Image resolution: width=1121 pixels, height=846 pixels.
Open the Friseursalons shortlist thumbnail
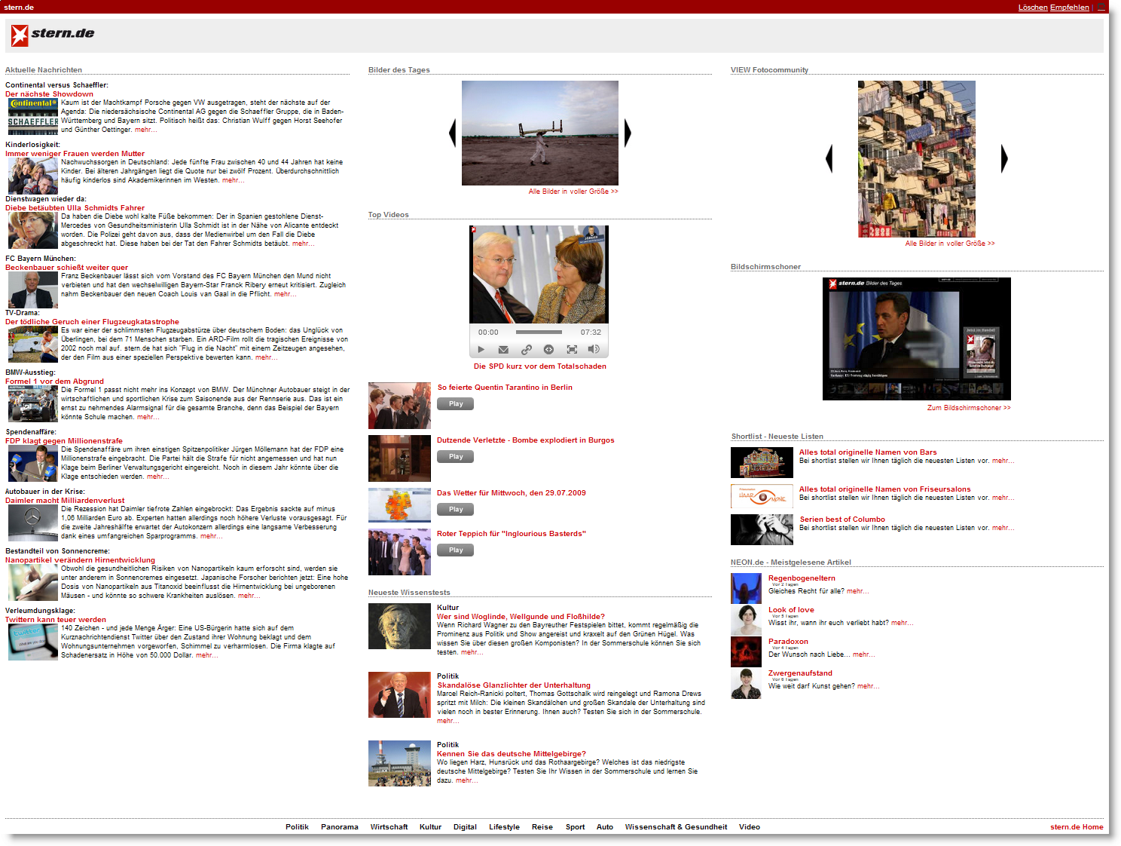click(x=762, y=496)
